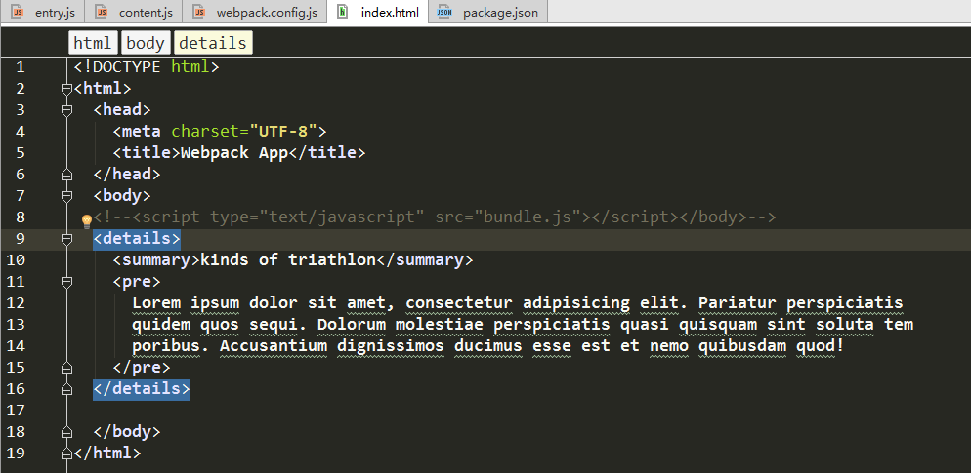Select the webpack.config.js tab
This screenshot has height=473, width=971.
[x=255, y=12]
